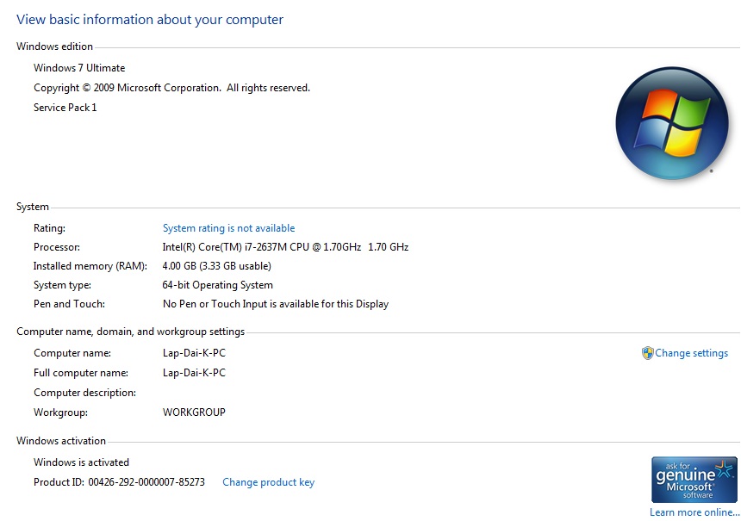Screen dimensions: 741x521
Task: Click the 'WORKGROUP' value
Action: pos(194,412)
